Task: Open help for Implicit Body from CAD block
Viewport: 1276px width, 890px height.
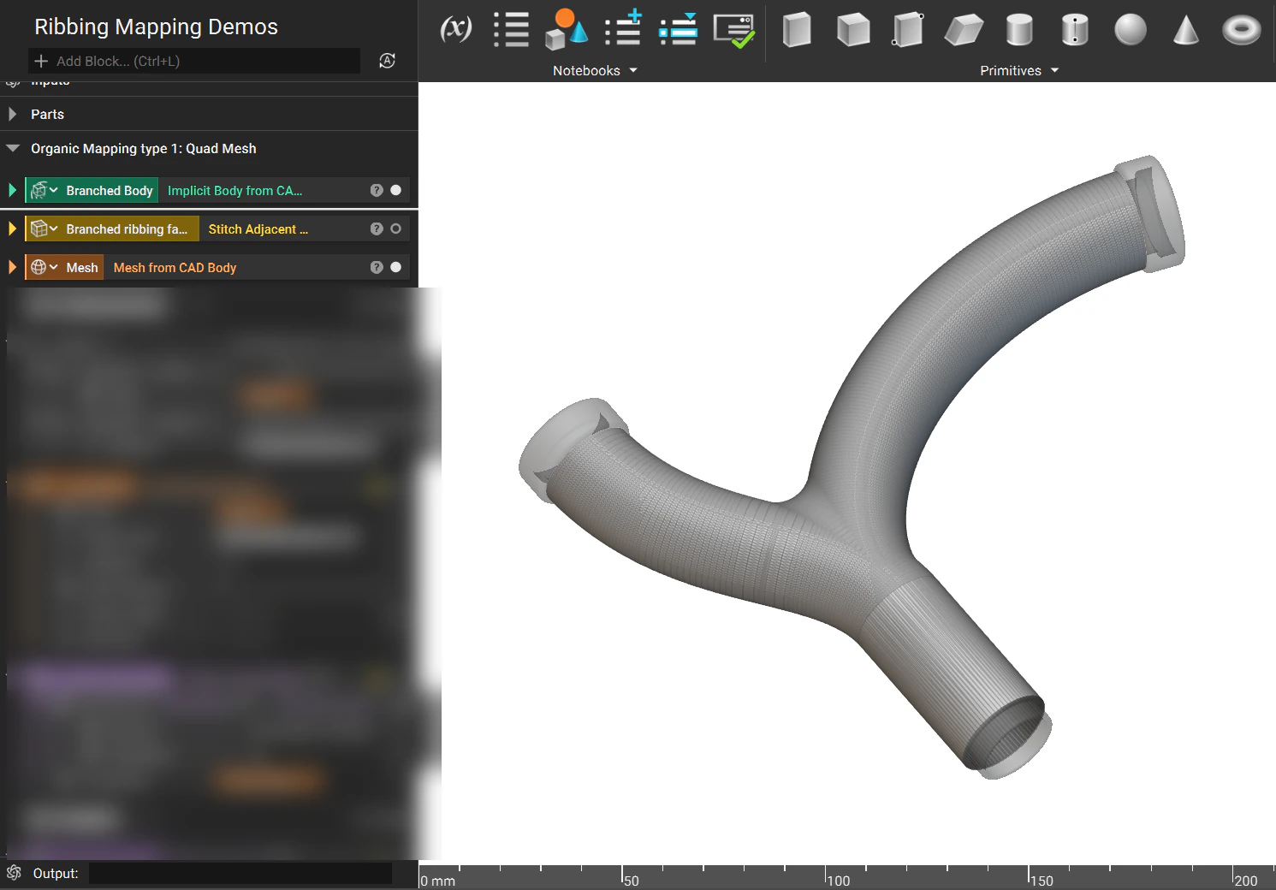Action: tap(377, 190)
